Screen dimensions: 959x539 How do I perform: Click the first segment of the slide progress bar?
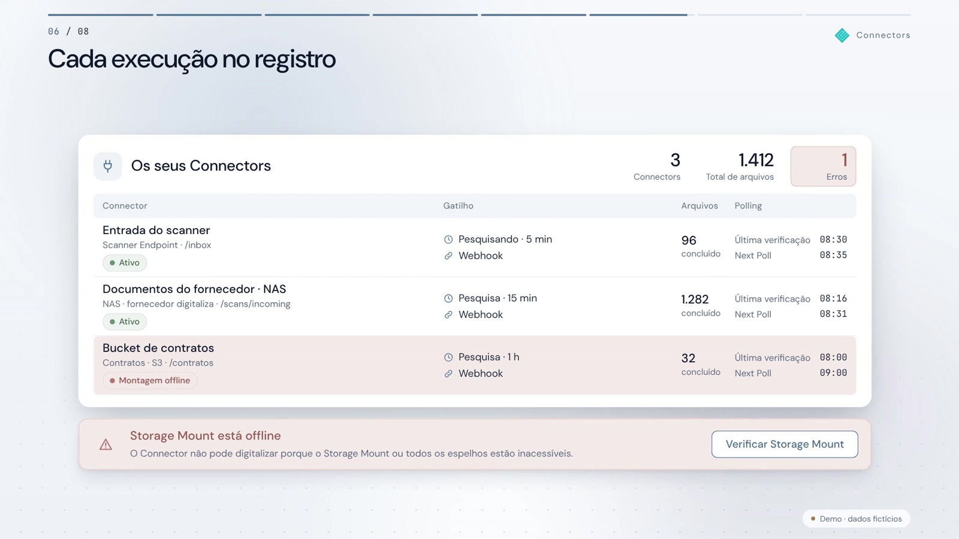[x=101, y=14]
